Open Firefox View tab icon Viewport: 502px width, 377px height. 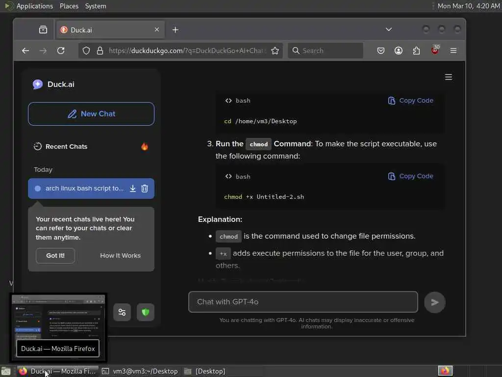tap(43, 30)
